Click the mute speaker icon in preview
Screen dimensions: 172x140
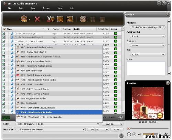tap(139, 134)
